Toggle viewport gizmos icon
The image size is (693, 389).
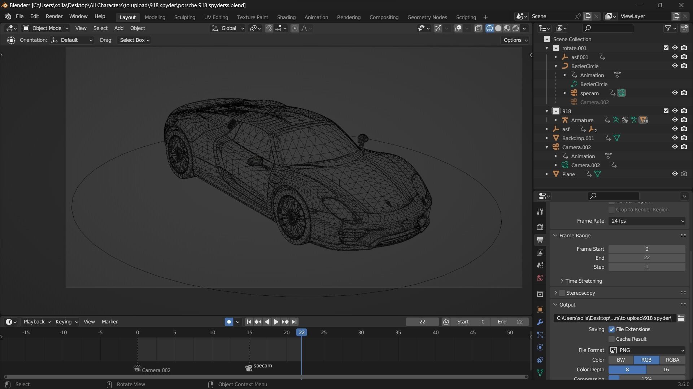(x=438, y=28)
